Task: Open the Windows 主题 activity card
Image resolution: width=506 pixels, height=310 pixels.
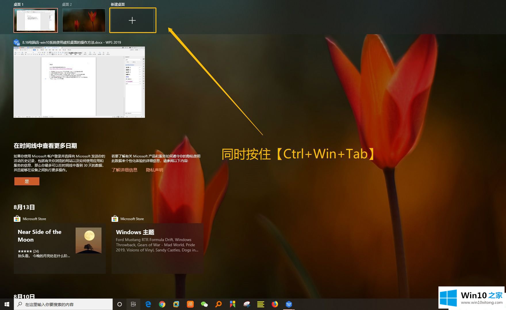Action: coord(157,248)
